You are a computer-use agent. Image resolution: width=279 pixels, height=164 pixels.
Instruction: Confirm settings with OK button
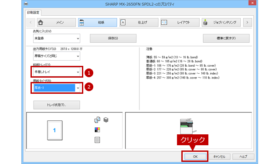[195, 157]
